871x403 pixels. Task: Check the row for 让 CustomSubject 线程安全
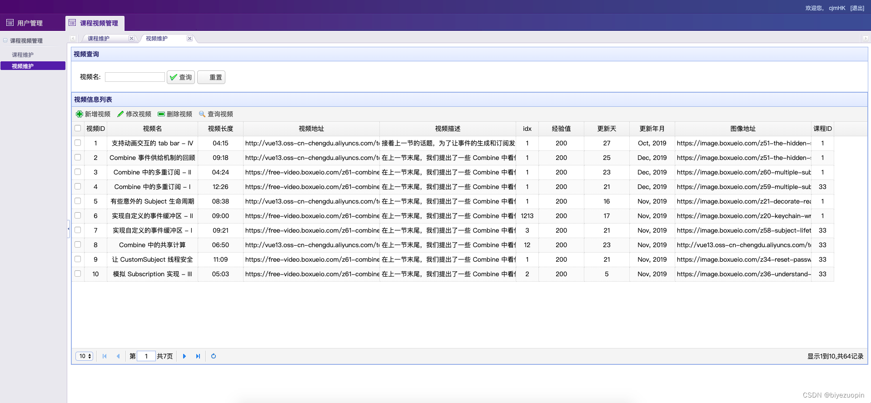tap(78, 259)
